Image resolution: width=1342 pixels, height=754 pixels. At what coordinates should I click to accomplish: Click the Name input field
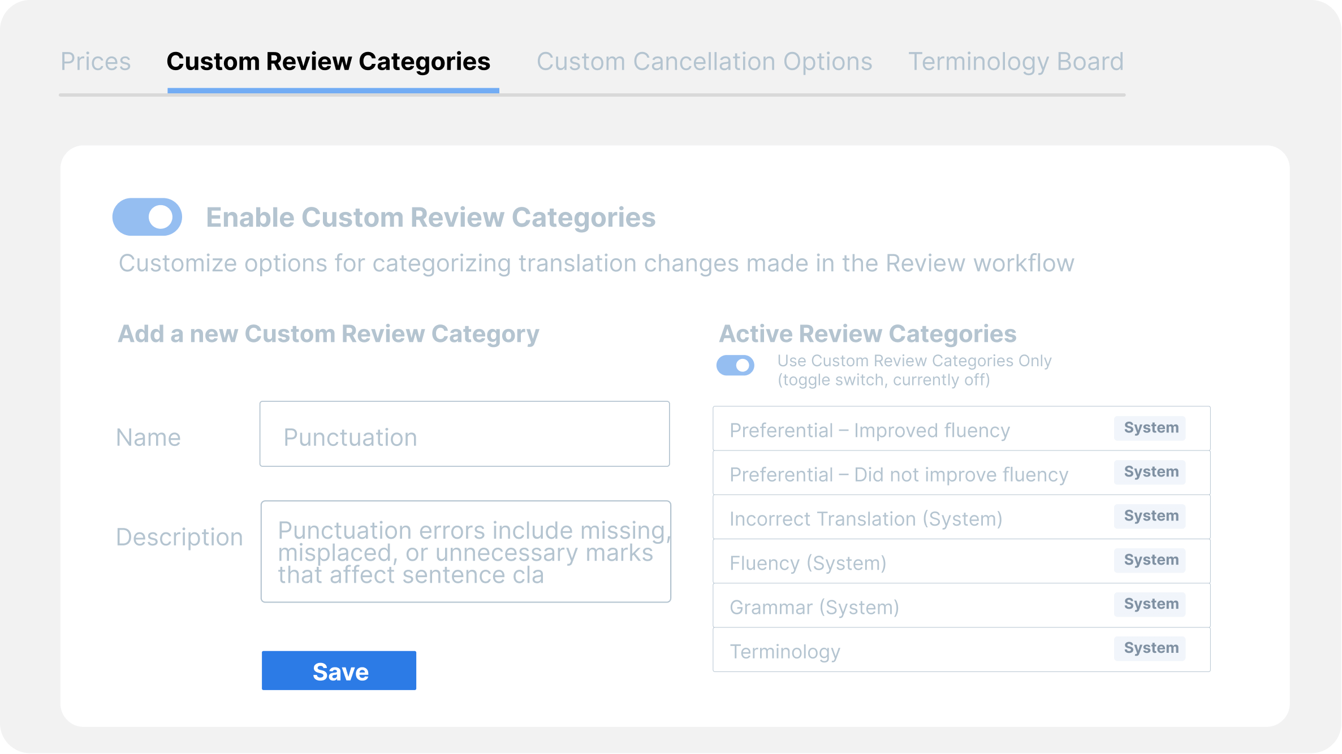pyautogui.click(x=464, y=434)
